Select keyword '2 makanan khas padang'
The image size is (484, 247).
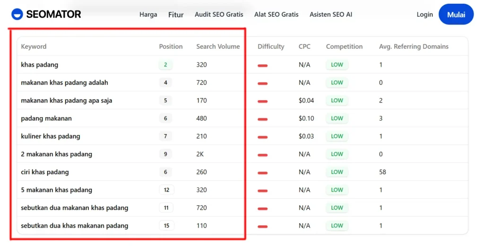pyautogui.click(x=57, y=154)
